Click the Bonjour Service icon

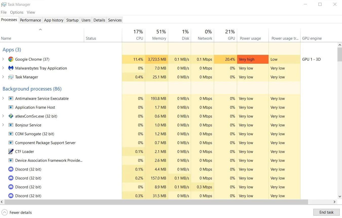tap(11, 125)
